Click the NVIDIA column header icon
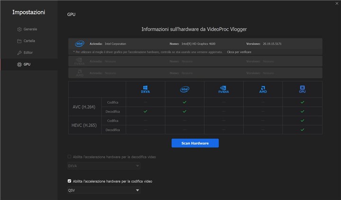341x200 pixels. (224, 89)
